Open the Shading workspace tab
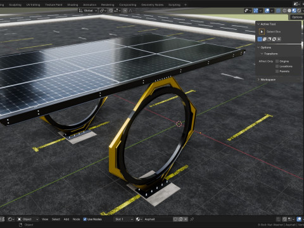 pyautogui.click(x=73, y=4)
